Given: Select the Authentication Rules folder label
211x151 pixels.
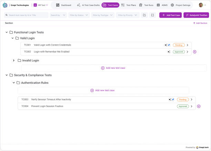Looking at the screenshot, I should pyautogui.click(x=35, y=83).
